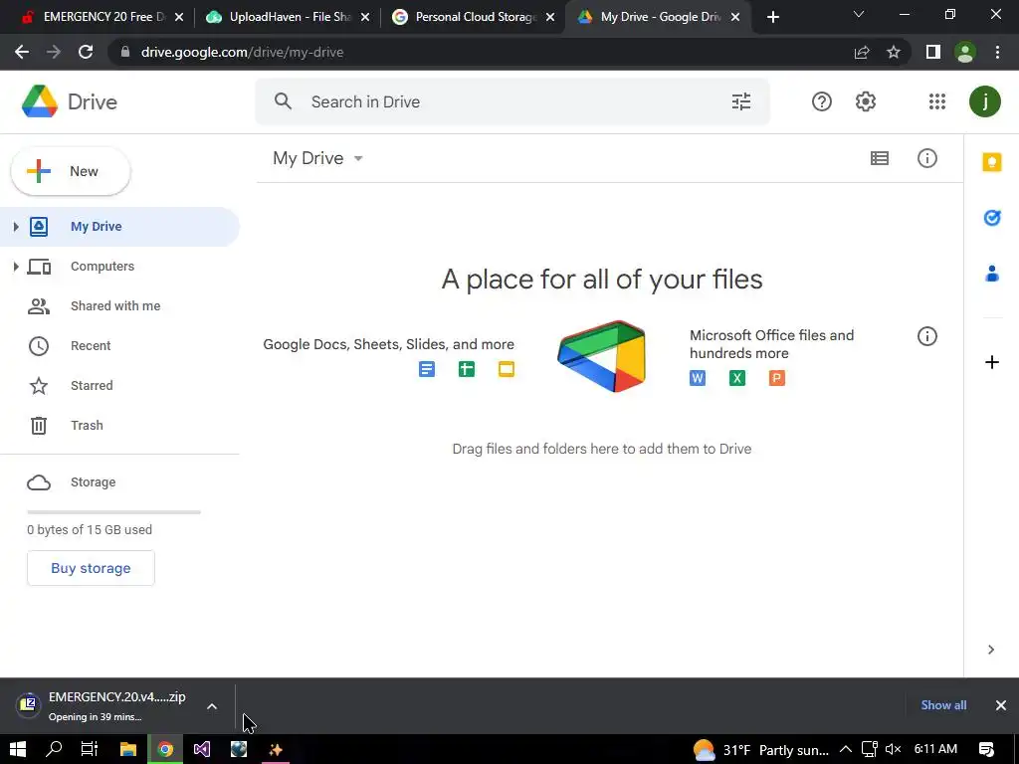Click '0 bytes of 15 GB used' text
The height and width of the screenshot is (764, 1019).
pos(90,529)
